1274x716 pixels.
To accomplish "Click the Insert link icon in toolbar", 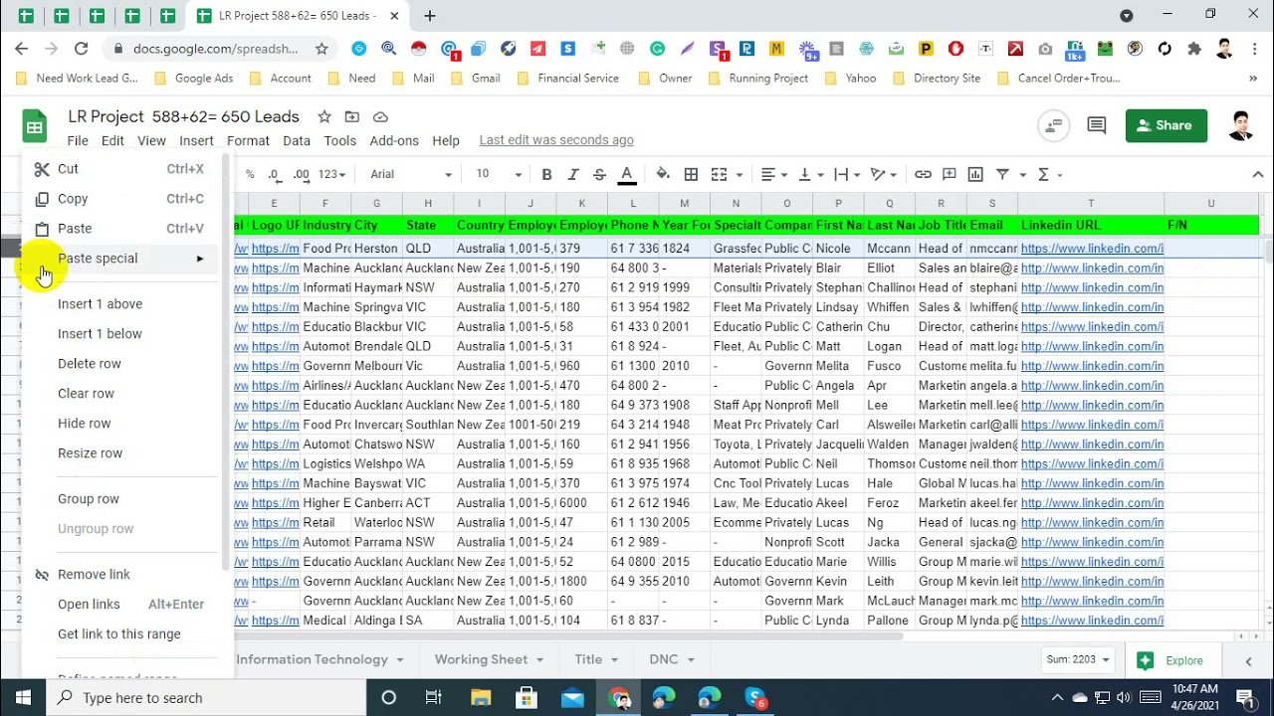I will click(x=923, y=174).
